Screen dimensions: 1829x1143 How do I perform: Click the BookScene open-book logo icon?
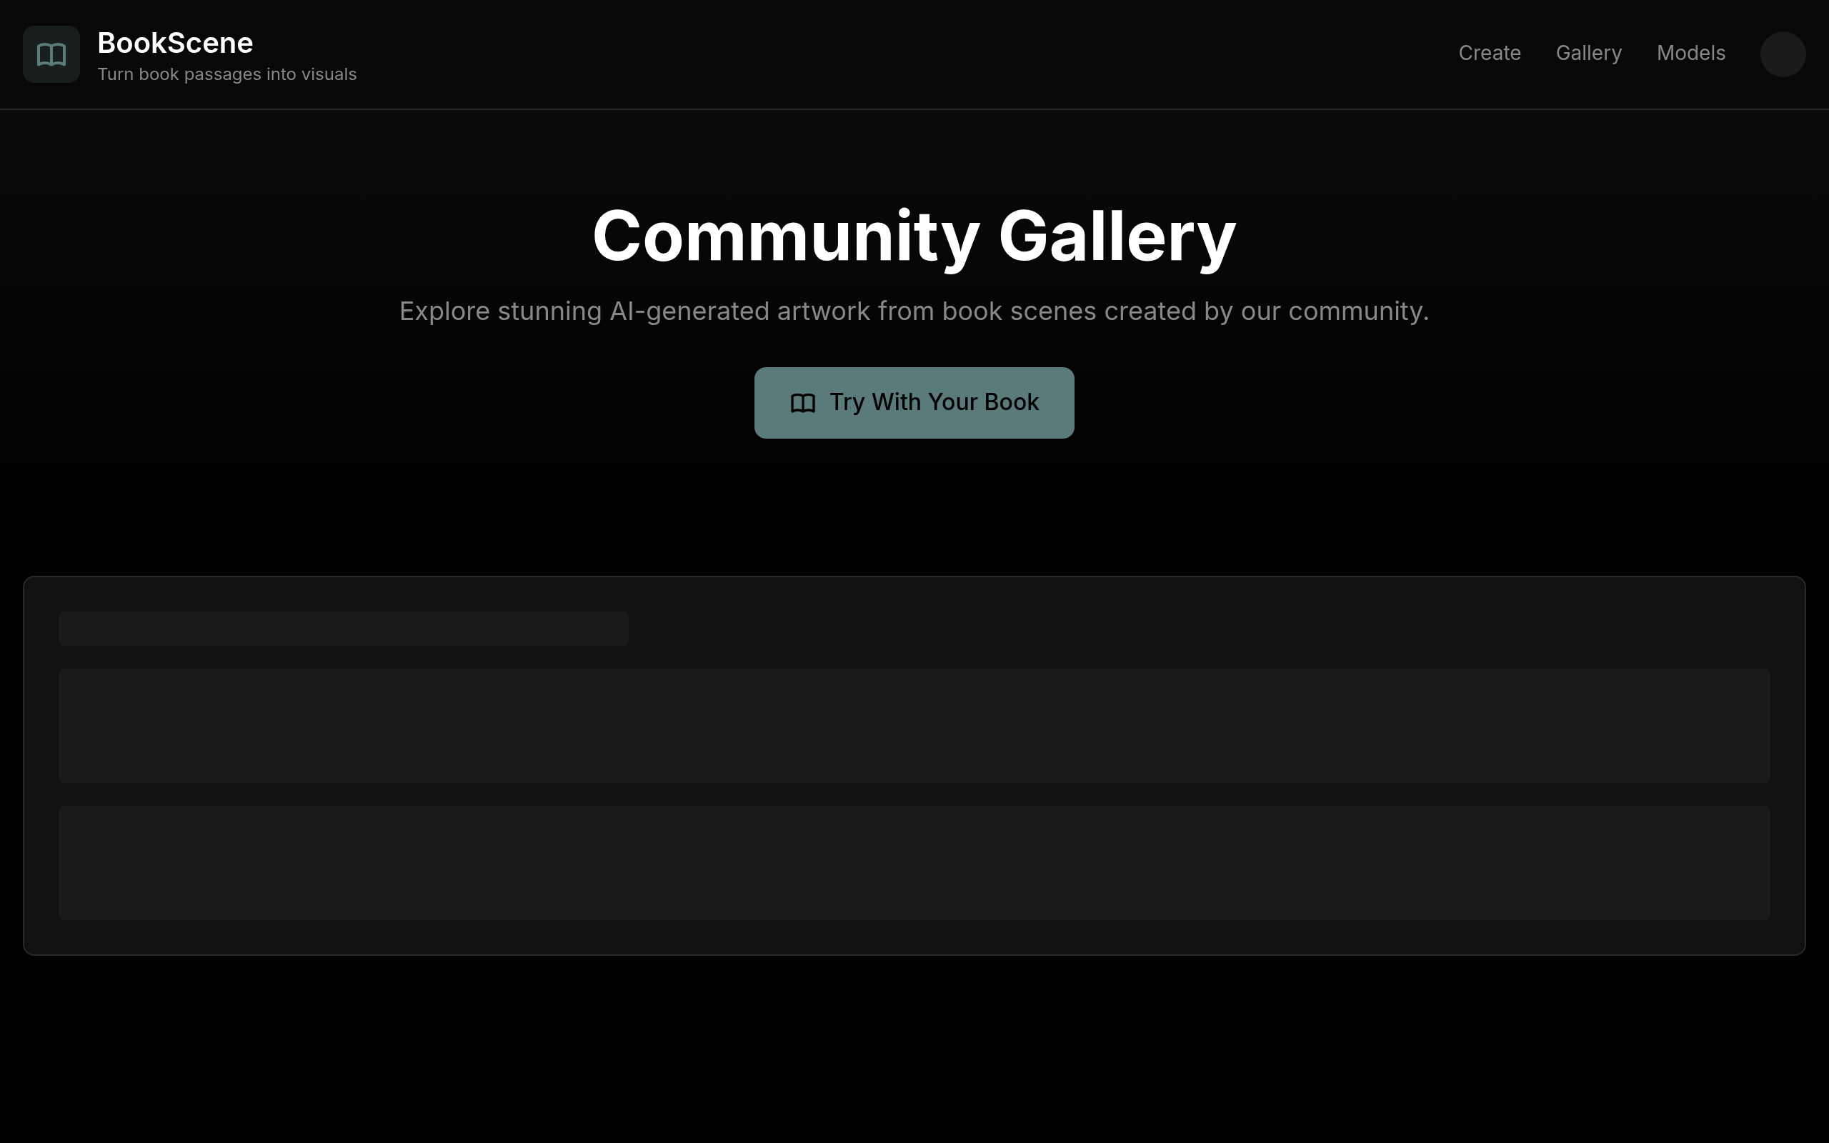coord(51,54)
